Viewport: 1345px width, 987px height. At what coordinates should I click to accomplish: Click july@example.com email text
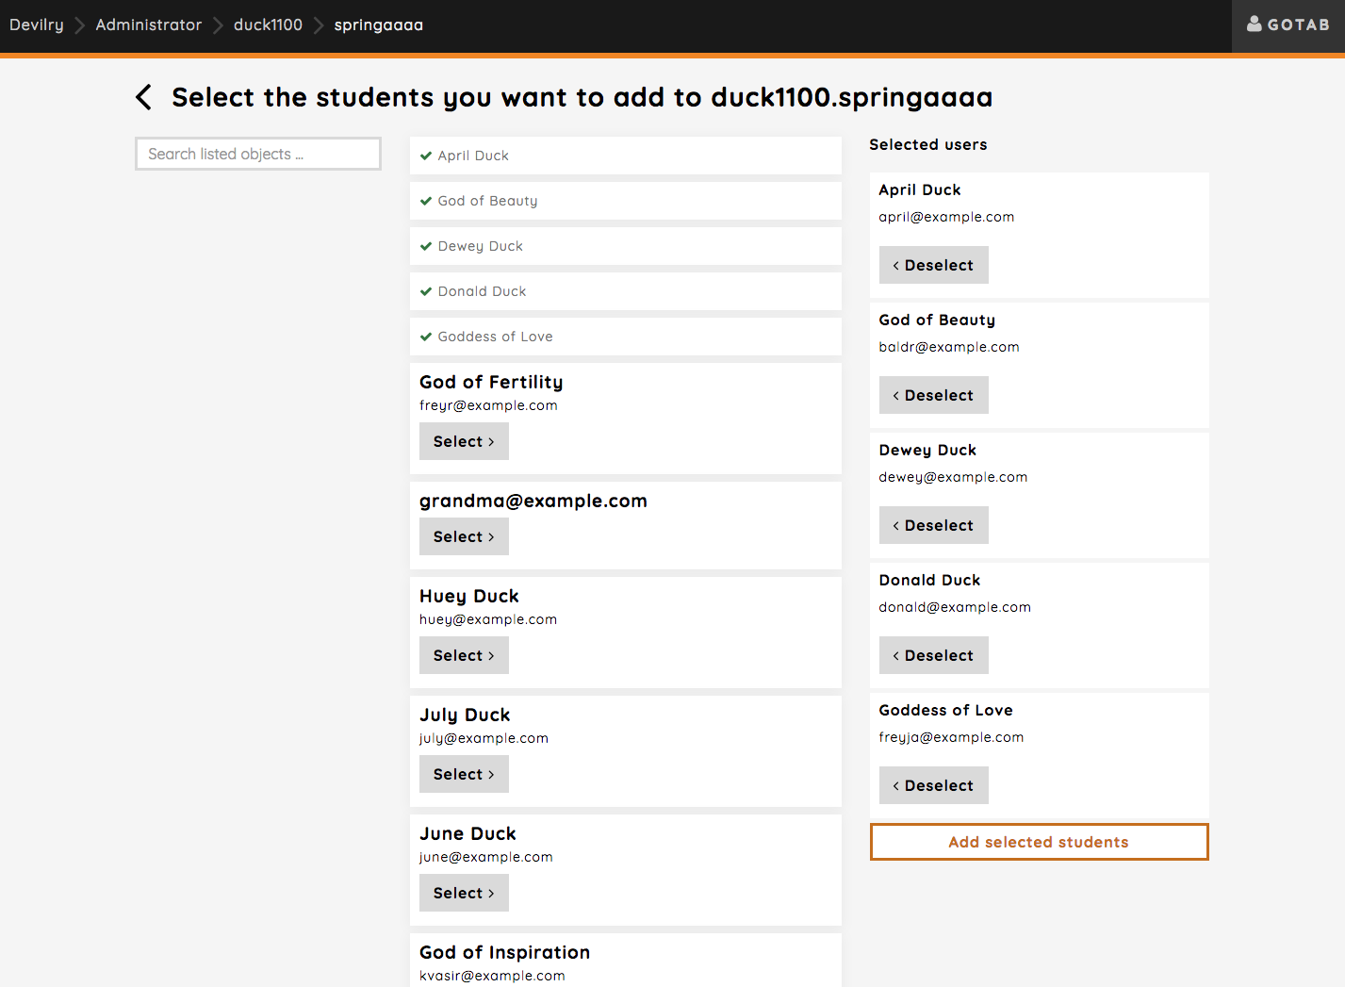coord(484,738)
